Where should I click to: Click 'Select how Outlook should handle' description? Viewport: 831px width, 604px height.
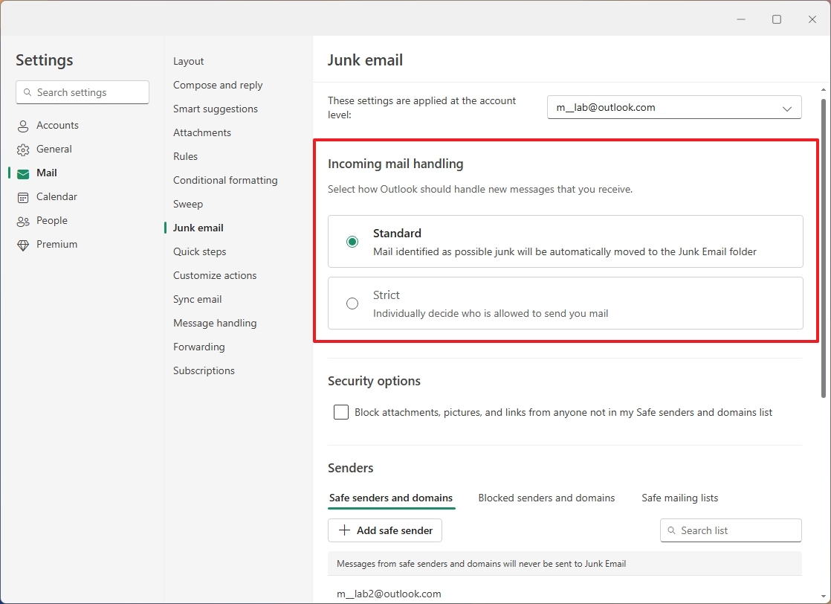[x=480, y=190]
